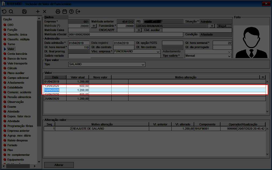The width and height of the screenshot is (272, 170).
Task: Click the search magnifier toolbar icon
Action: [x=11, y=11]
